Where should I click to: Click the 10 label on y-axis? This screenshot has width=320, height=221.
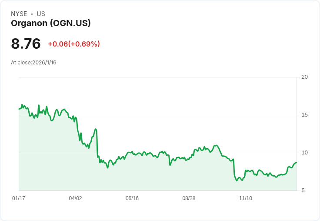[x=305, y=153]
